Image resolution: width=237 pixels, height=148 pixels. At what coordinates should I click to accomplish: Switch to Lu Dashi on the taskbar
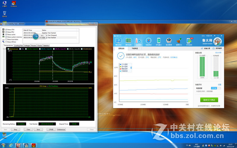[x=26, y=145]
